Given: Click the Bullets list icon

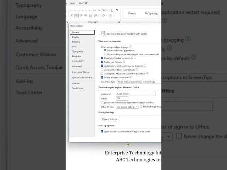Looking at the screenshot, I should click(72, 10).
